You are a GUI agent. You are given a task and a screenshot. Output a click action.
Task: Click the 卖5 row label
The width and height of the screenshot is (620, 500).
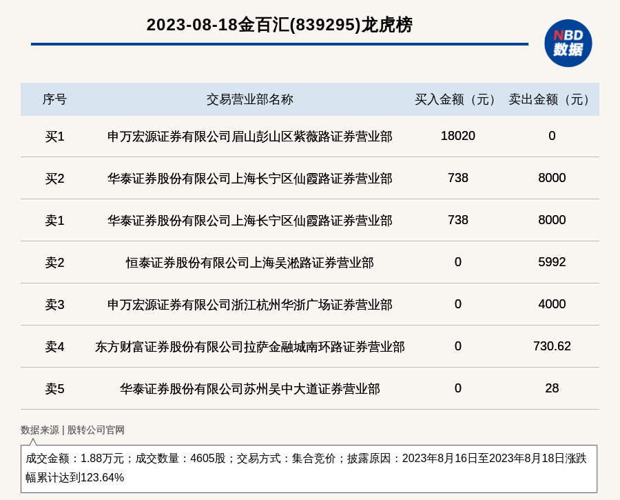(x=54, y=389)
